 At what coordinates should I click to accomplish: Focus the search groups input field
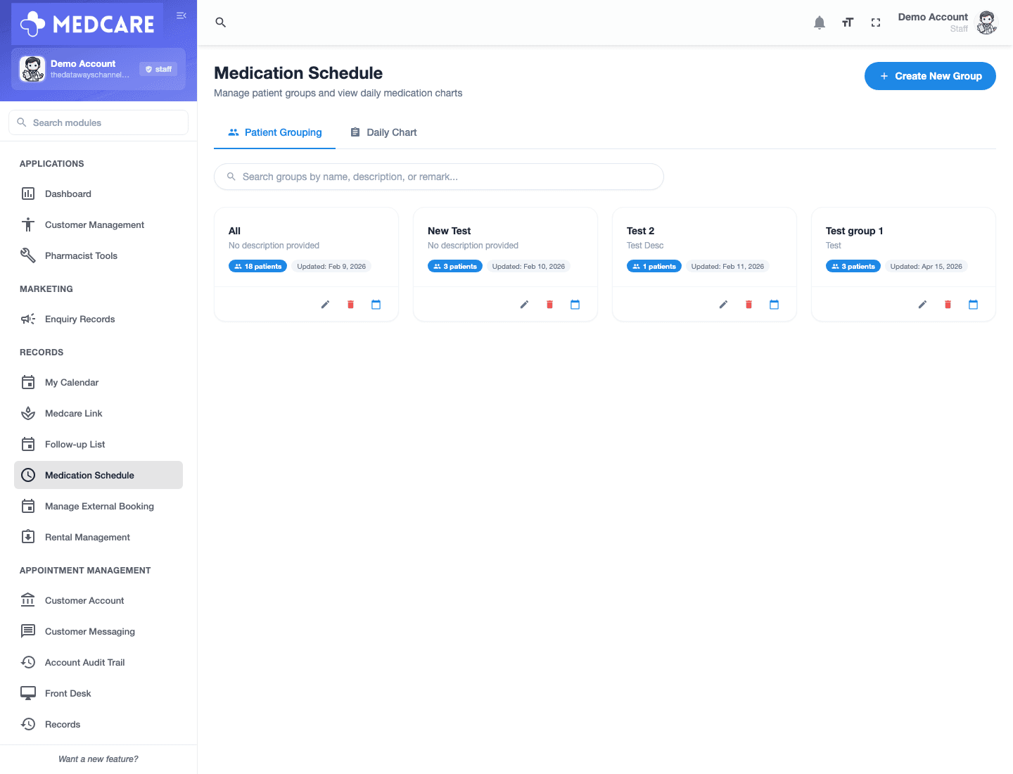click(x=439, y=177)
